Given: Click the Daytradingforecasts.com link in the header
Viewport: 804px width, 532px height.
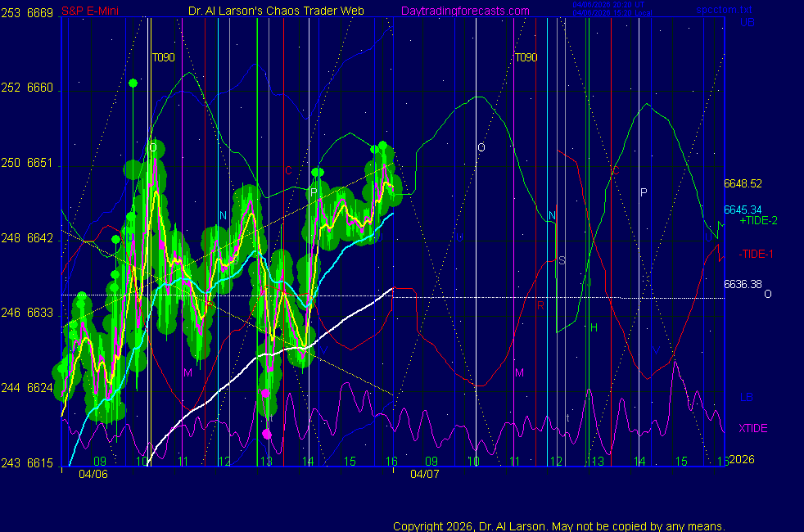Looking at the screenshot, I should pyautogui.click(x=464, y=11).
